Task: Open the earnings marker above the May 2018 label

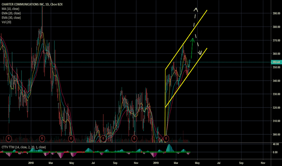Action: point(71,138)
